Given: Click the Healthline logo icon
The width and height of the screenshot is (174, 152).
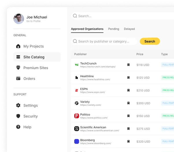Looking at the screenshot, I should [x=77, y=78].
